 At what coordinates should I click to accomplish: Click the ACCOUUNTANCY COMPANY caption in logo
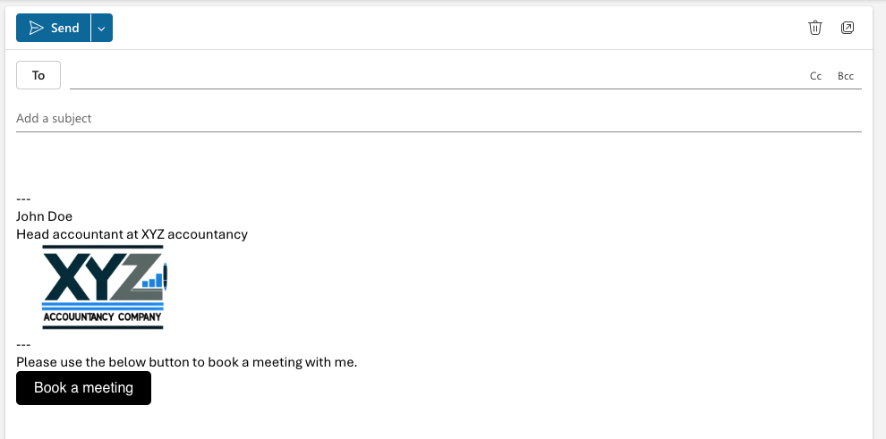(x=102, y=317)
